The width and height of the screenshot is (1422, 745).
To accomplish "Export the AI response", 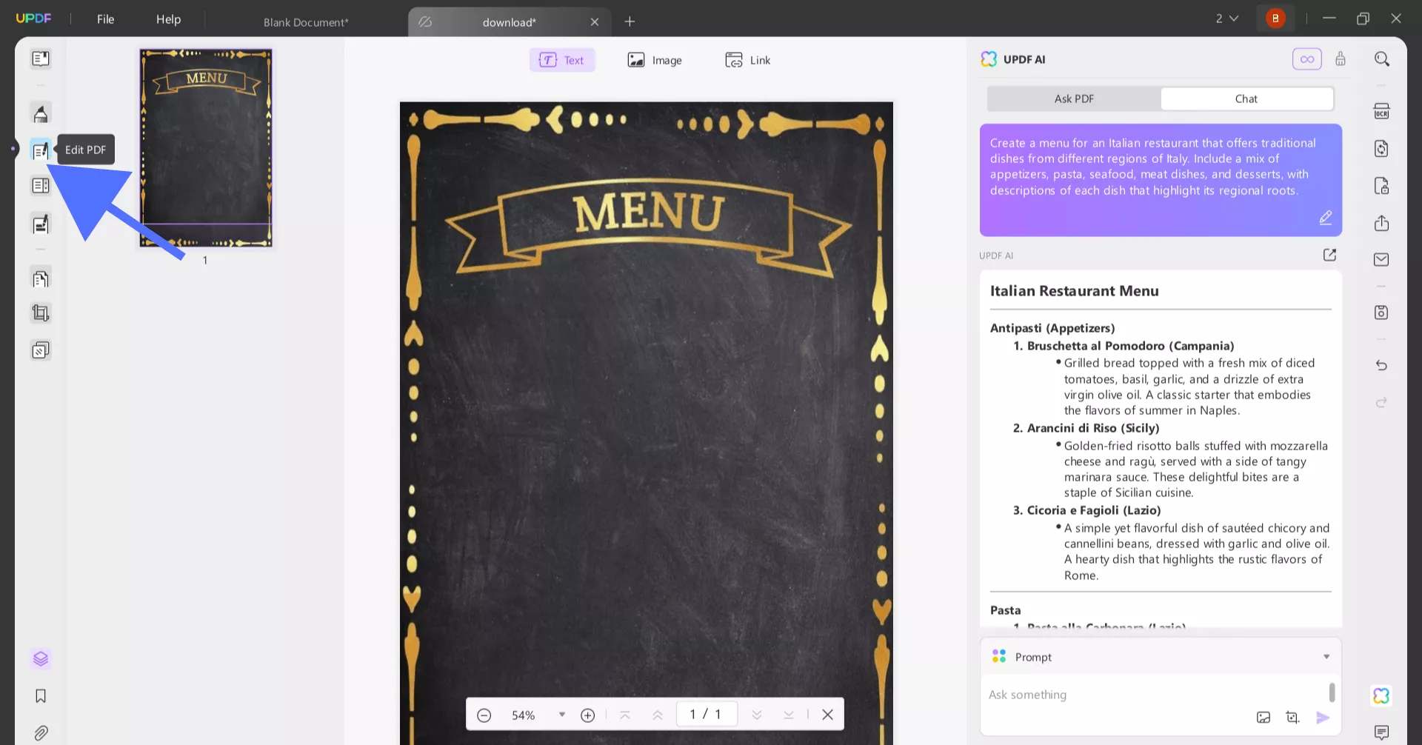I will 1329,255.
